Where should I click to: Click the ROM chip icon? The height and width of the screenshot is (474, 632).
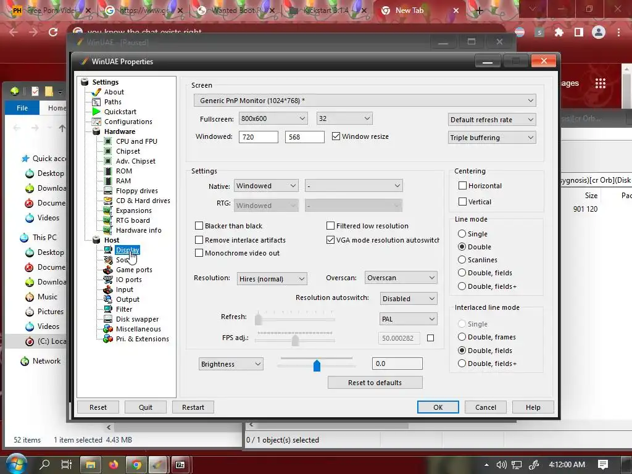point(108,171)
